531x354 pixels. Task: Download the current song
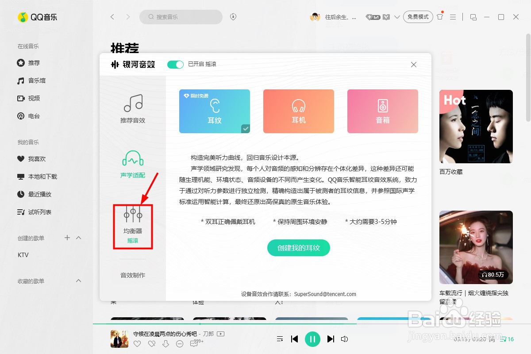(165, 344)
